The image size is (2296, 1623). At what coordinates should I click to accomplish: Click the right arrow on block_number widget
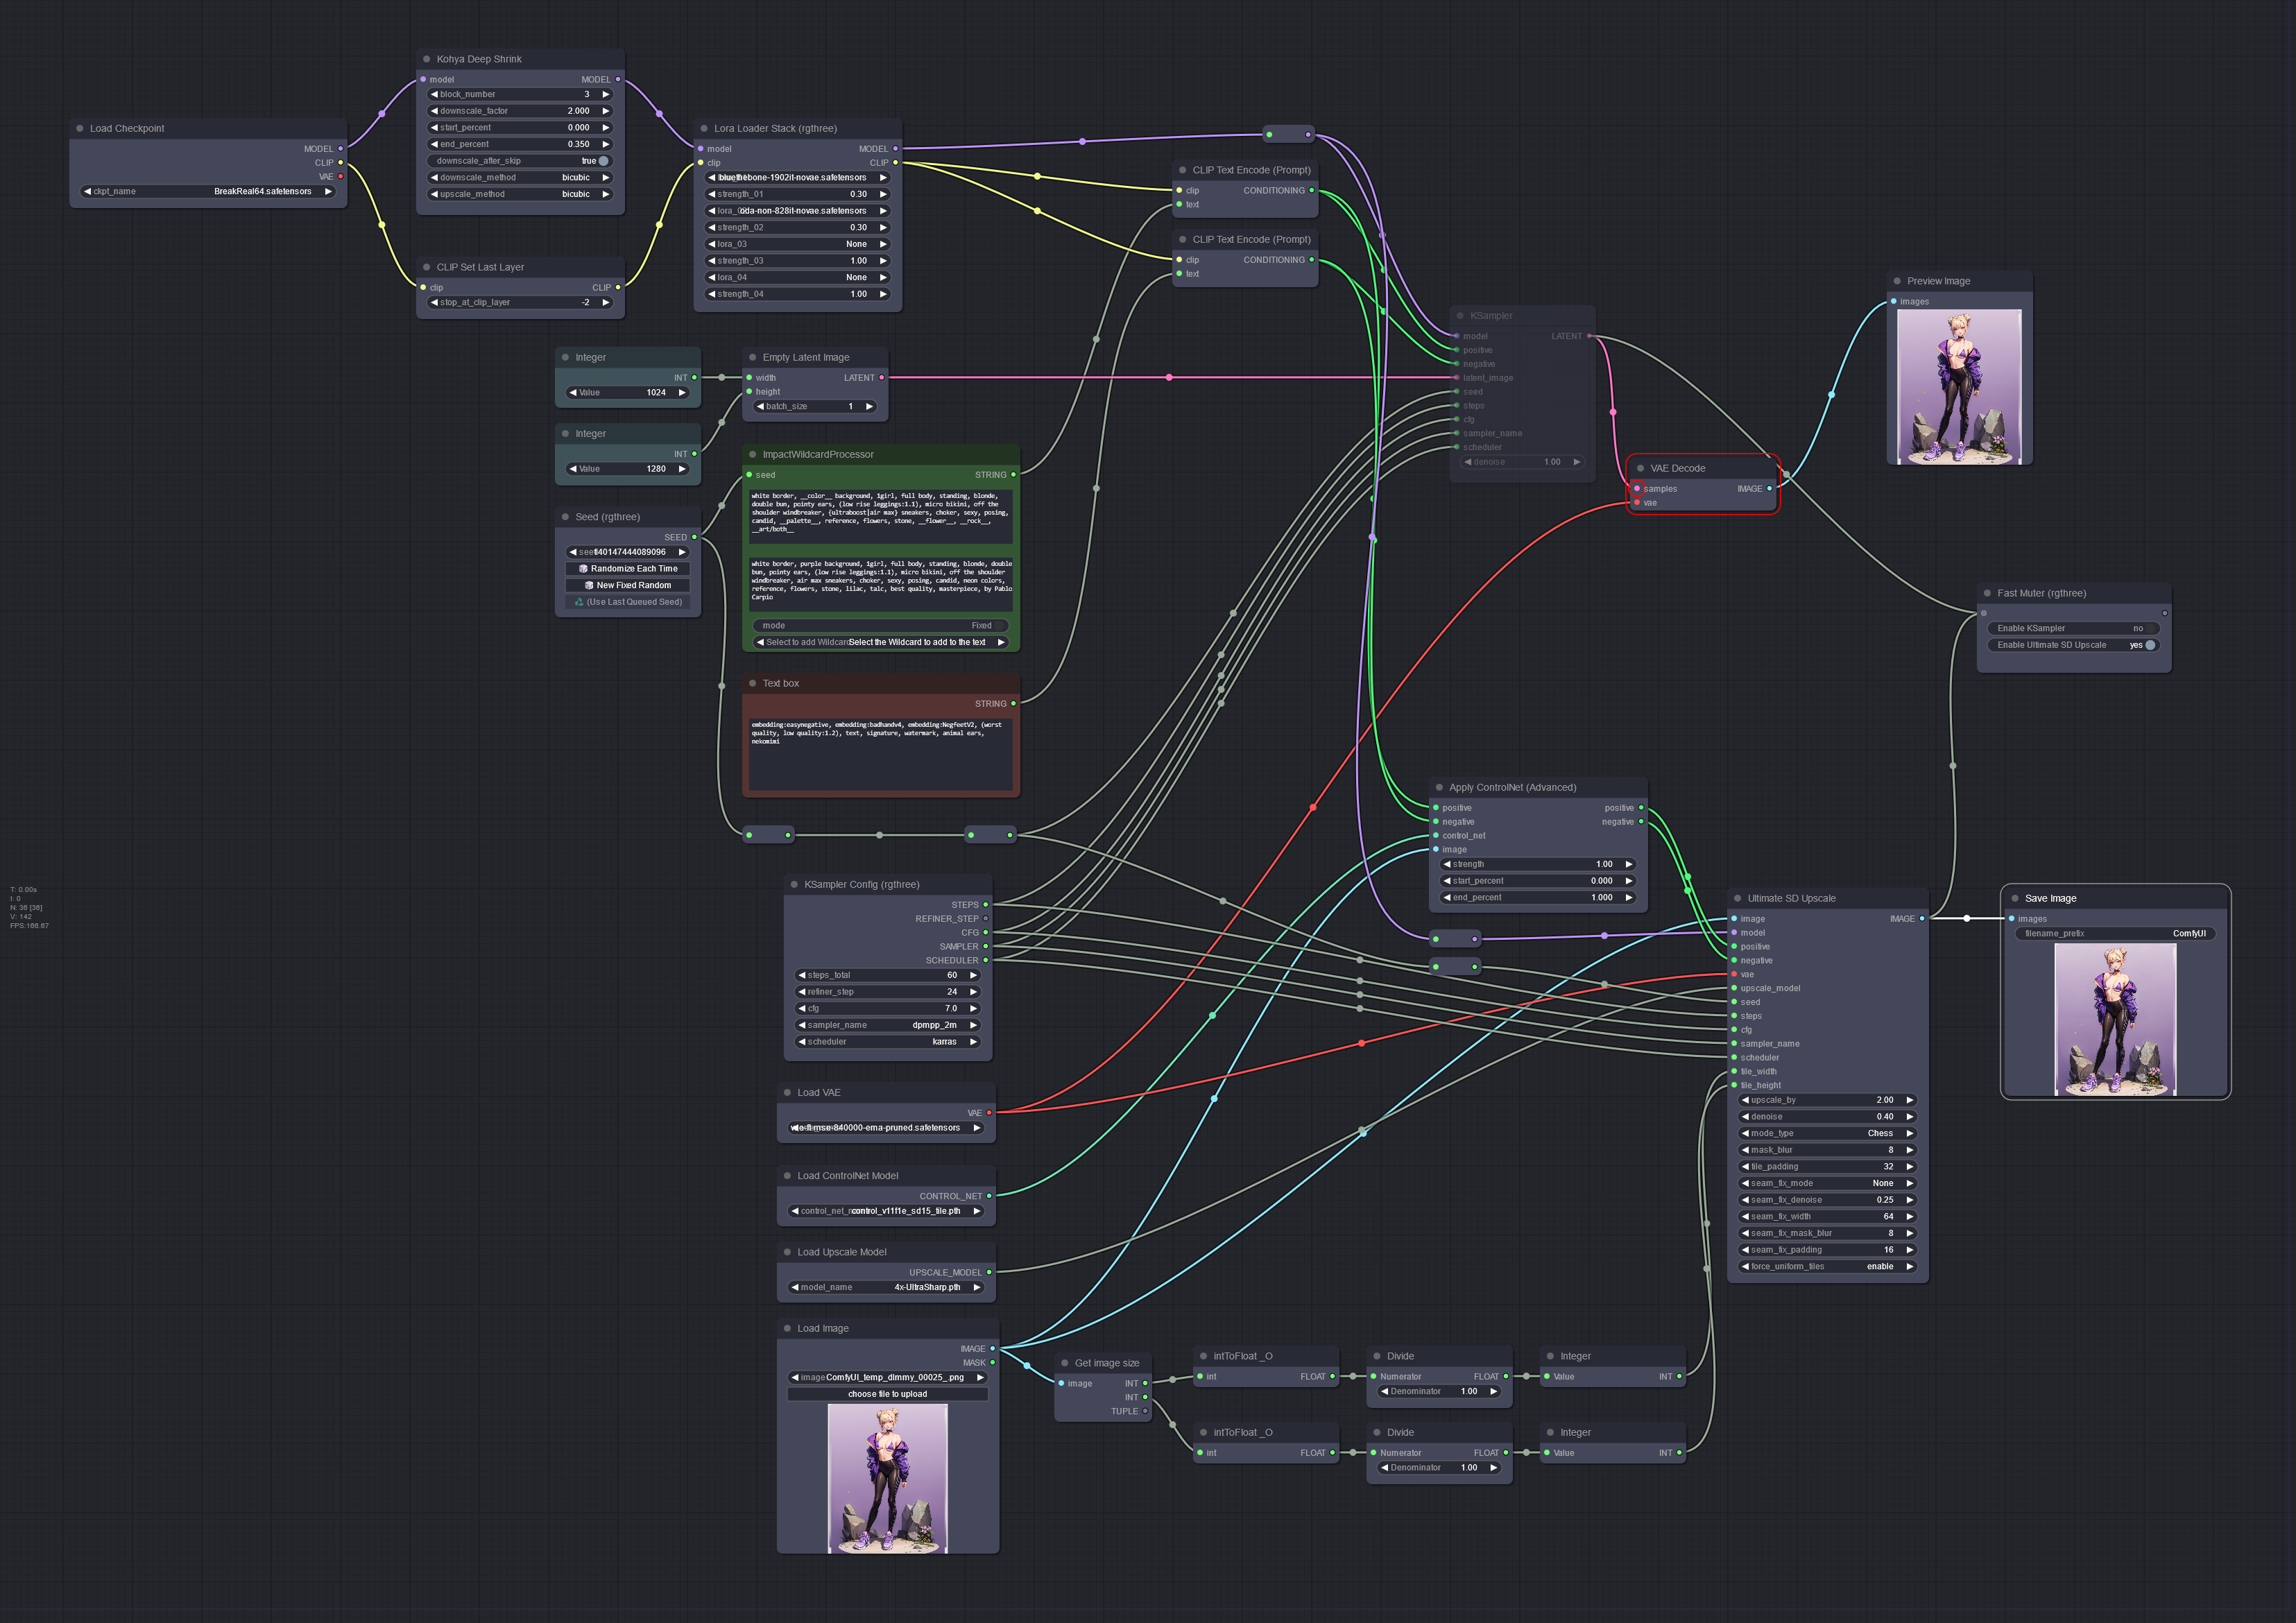(605, 94)
